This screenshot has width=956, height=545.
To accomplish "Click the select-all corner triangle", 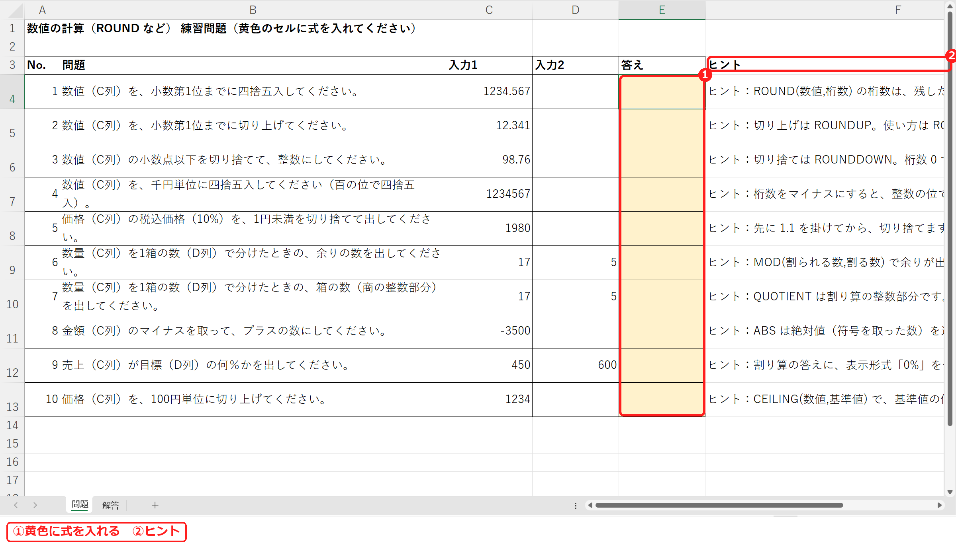I will pos(15,10).
